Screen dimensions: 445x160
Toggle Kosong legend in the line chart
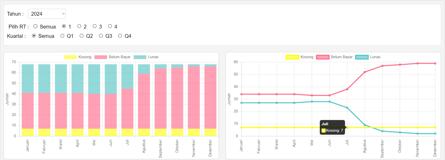299,57
